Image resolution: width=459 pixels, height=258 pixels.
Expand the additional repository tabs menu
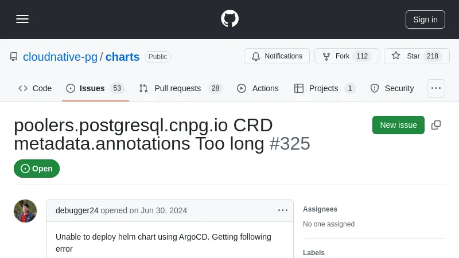point(436,88)
